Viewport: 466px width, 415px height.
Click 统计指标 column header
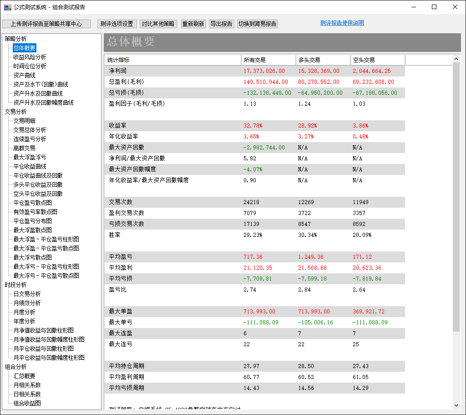coord(173,60)
